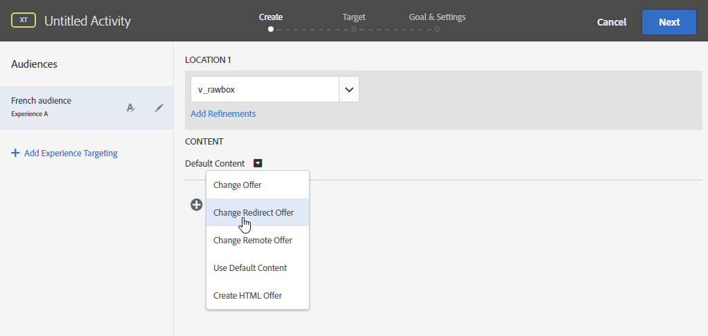The height and width of the screenshot is (336, 708).
Task: Click the pencil edit icon for French audience
Action: (159, 107)
